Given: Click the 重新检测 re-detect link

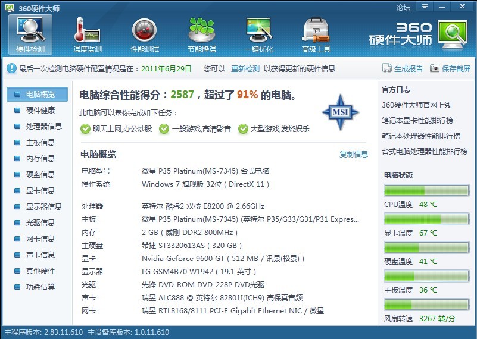Looking at the screenshot, I should [x=245, y=68].
